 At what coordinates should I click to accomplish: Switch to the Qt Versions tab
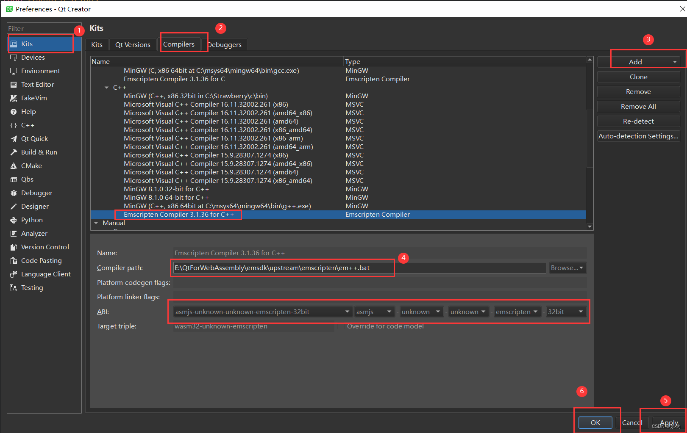coord(133,44)
